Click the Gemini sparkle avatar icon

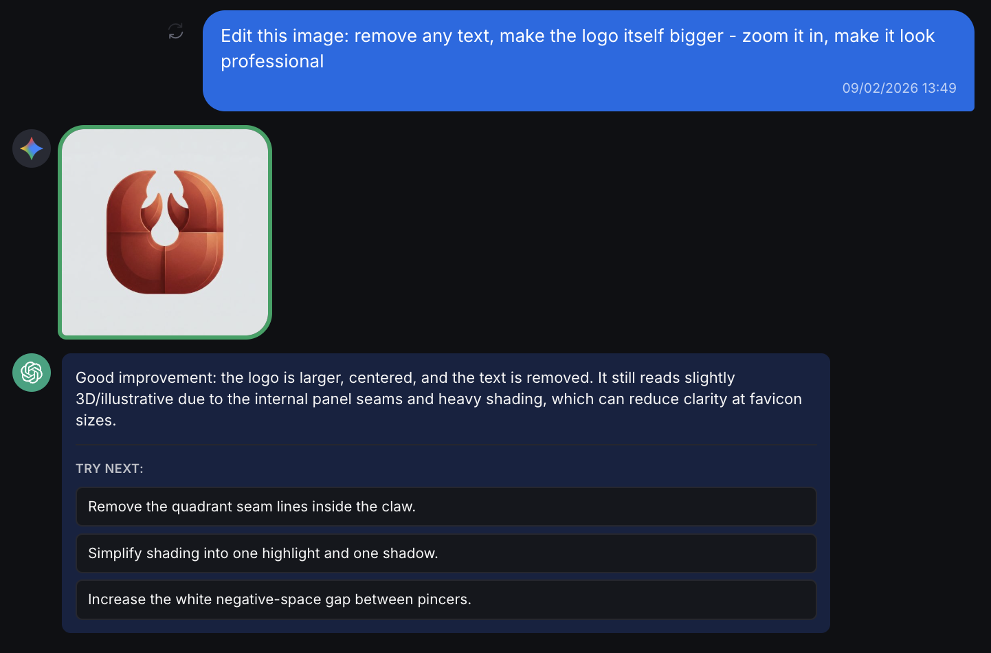[32, 148]
